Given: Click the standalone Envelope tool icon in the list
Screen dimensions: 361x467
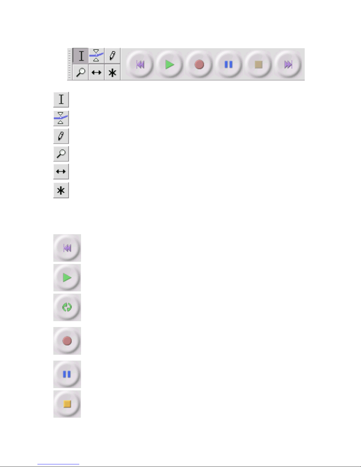Looking at the screenshot, I should [x=61, y=118].
